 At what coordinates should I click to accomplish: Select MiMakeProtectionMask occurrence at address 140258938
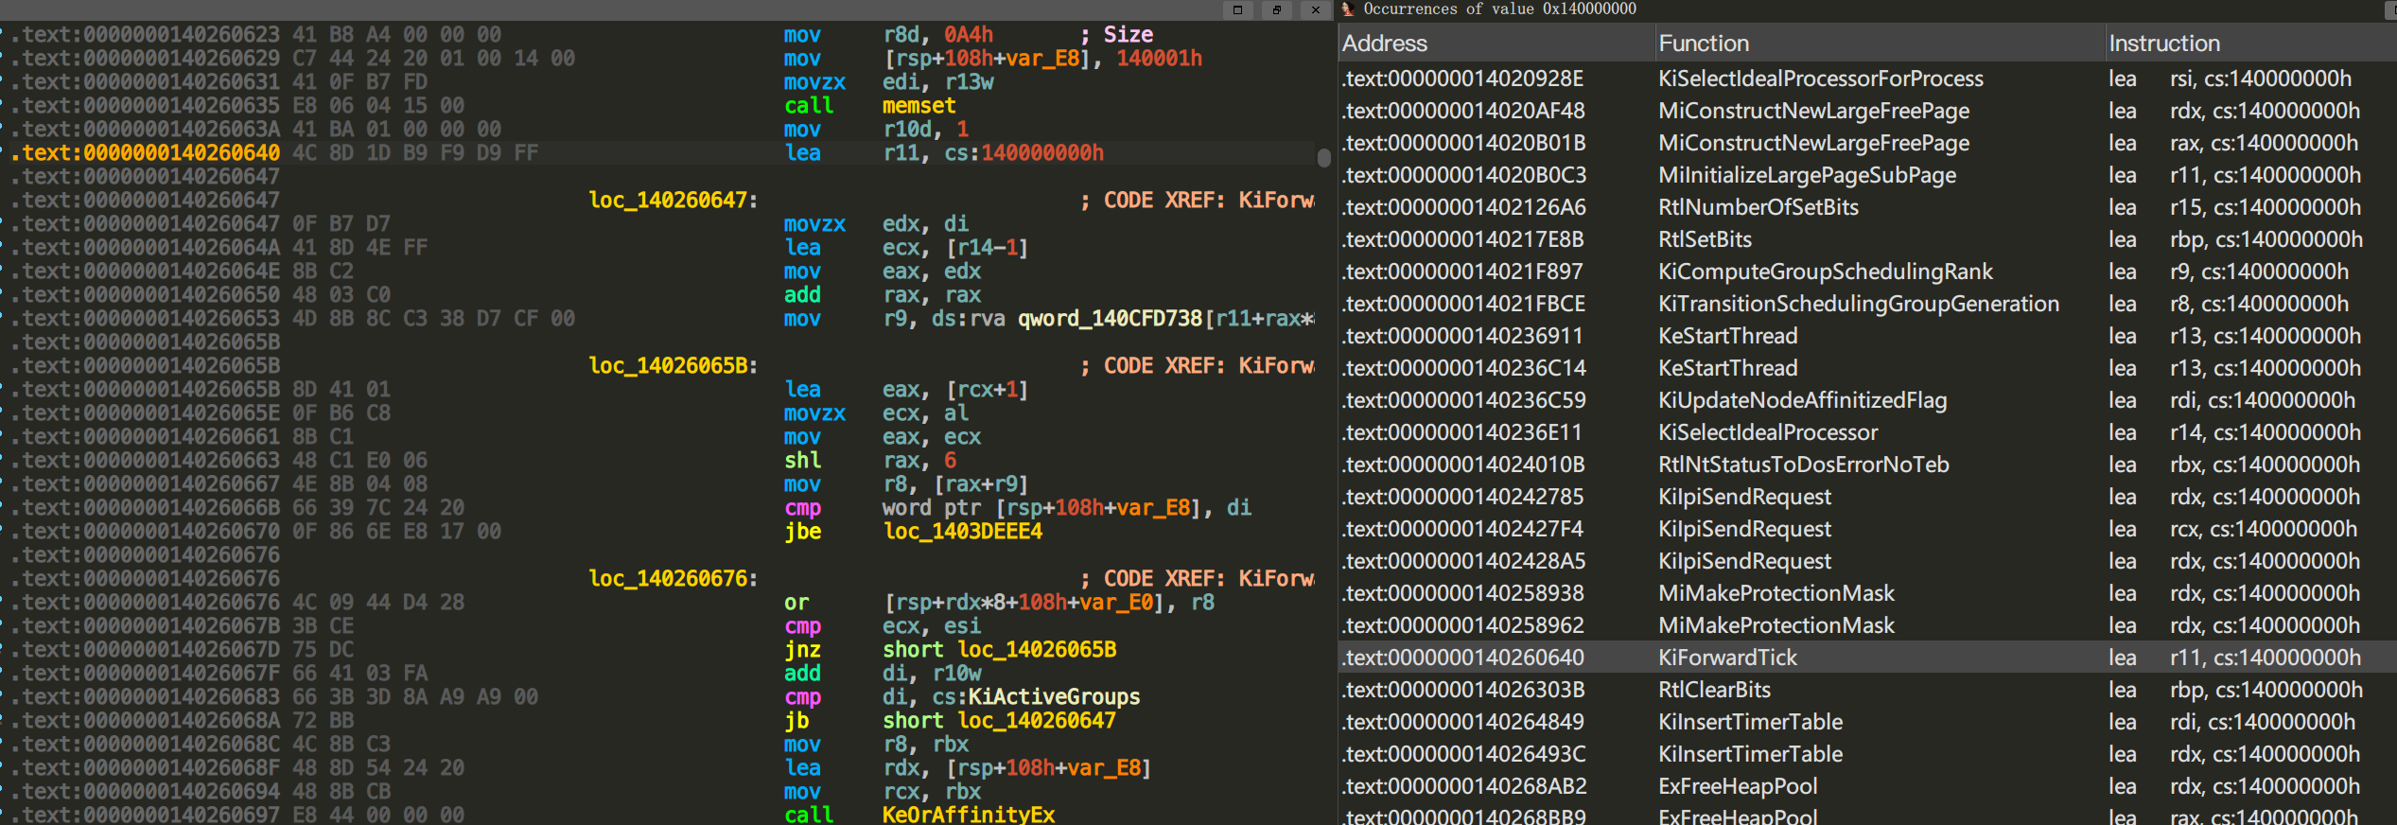(x=1867, y=593)
